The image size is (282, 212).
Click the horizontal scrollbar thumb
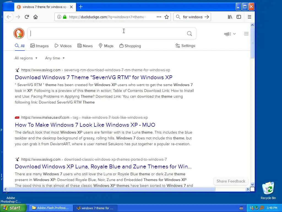[x=112, y=189]
